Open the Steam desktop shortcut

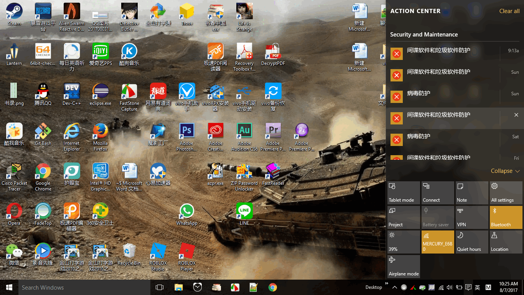[x=14, y=15]
